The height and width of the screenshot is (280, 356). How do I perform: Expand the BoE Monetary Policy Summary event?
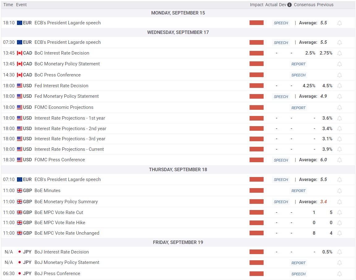(x=66, y=202)
